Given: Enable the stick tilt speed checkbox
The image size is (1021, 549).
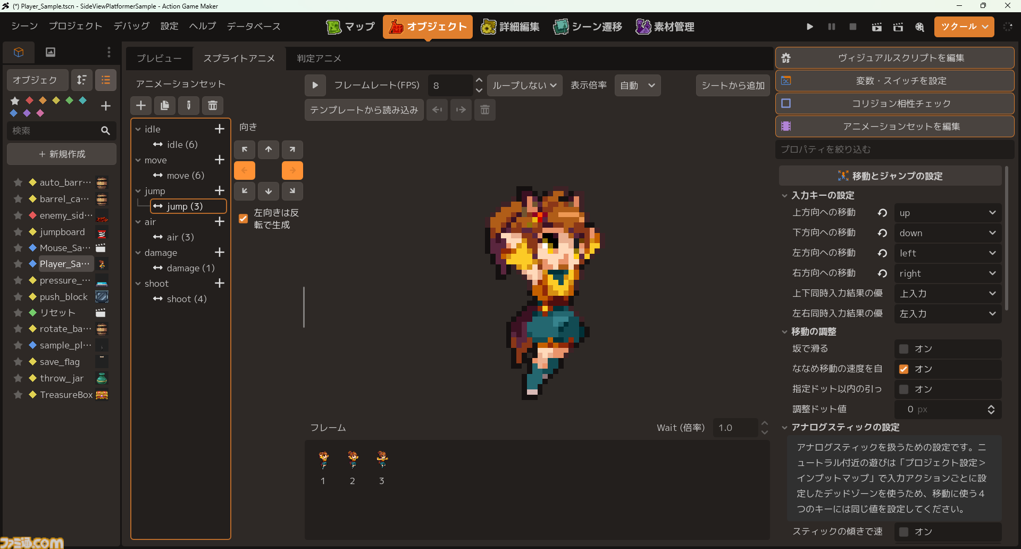Looking at the screenshot, I should point(903,532).
